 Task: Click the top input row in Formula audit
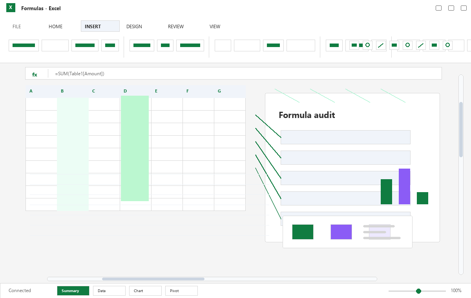click(x=345, y=137)
